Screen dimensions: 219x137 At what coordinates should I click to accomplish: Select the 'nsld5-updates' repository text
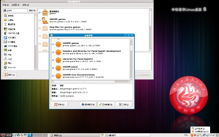(67, 96)
